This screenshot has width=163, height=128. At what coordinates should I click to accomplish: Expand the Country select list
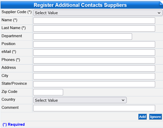pyautogui.click(x=80, y=100)
